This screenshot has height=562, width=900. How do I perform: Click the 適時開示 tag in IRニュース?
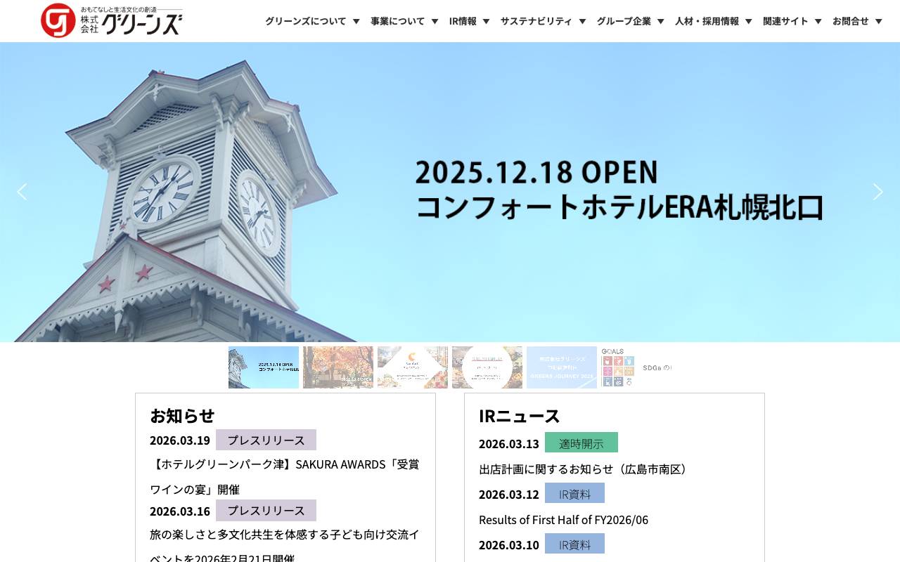coord(581,442)
